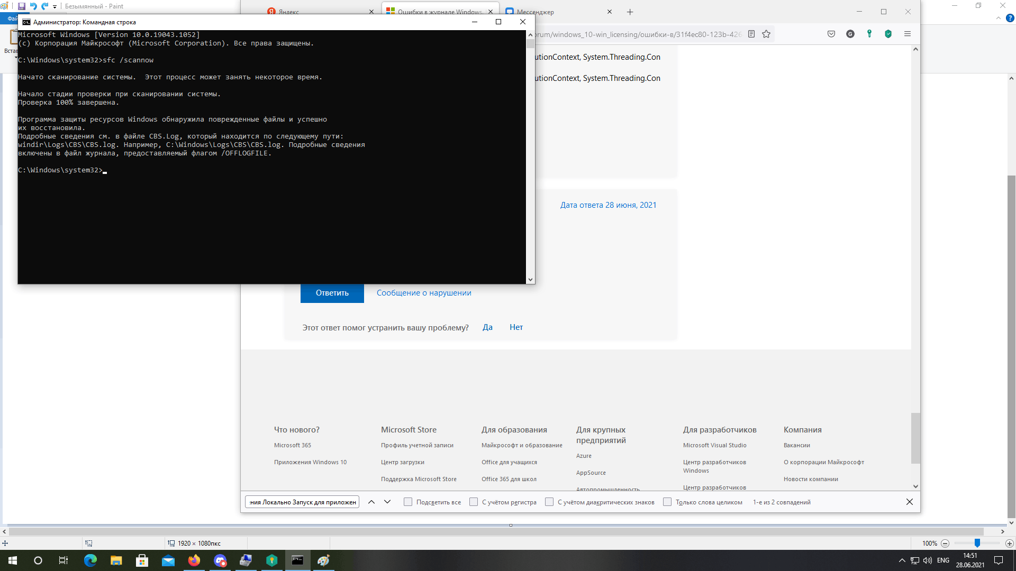
Task: Open a new browser tab
Action: [x=630, y=12]
